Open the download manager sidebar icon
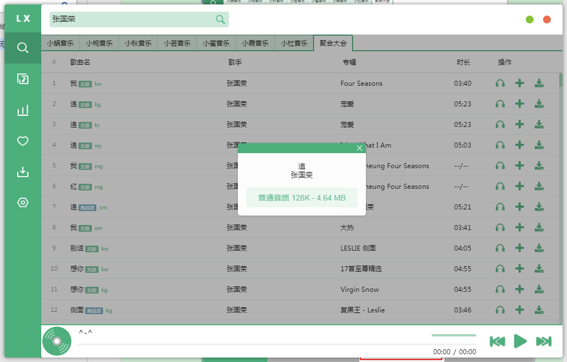This screenshot has width=567, height=362. coord(22,172)
